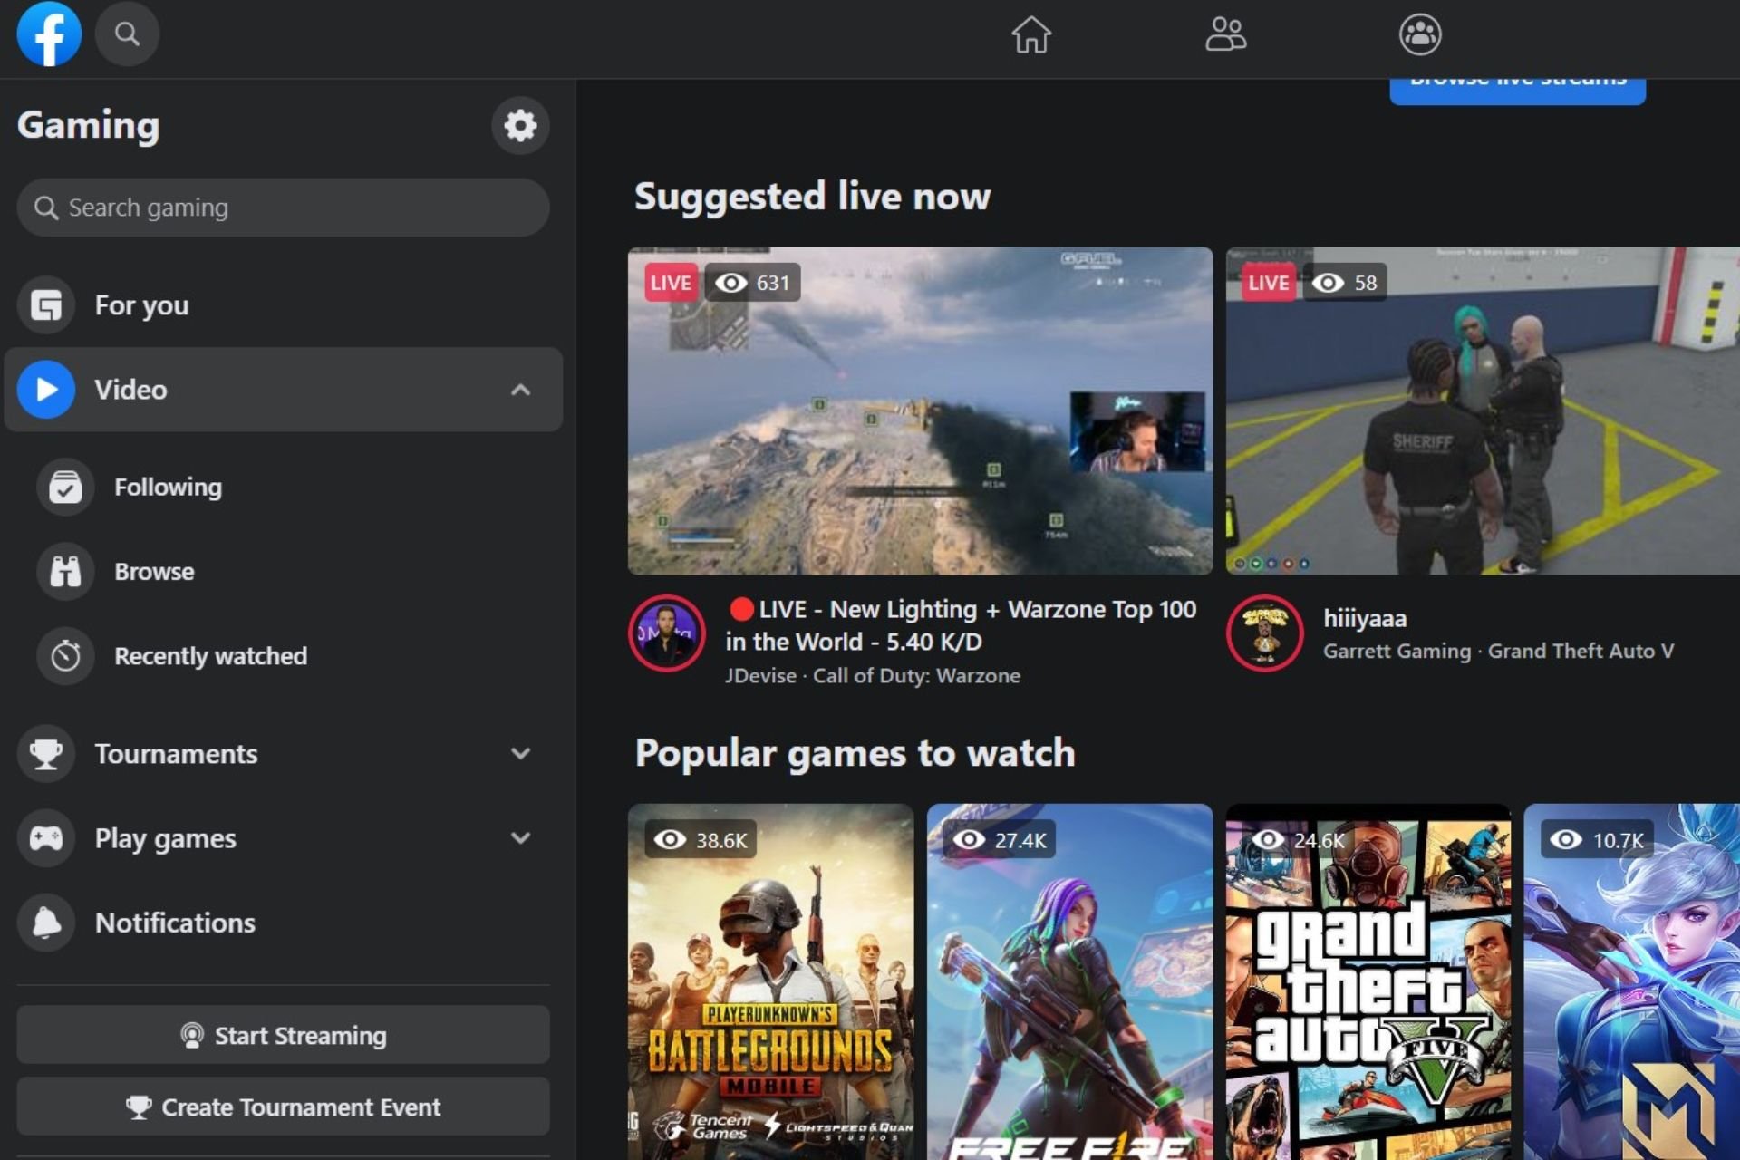Click the Browse binoculars icon

pos(65,572)
